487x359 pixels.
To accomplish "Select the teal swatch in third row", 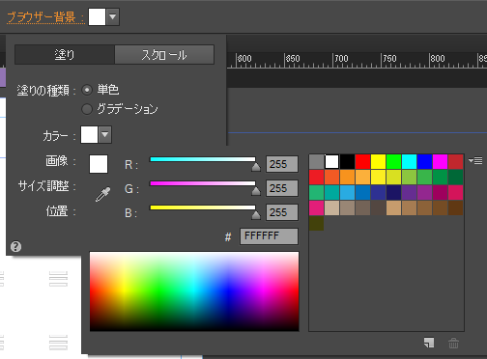I will coord(331,192).
